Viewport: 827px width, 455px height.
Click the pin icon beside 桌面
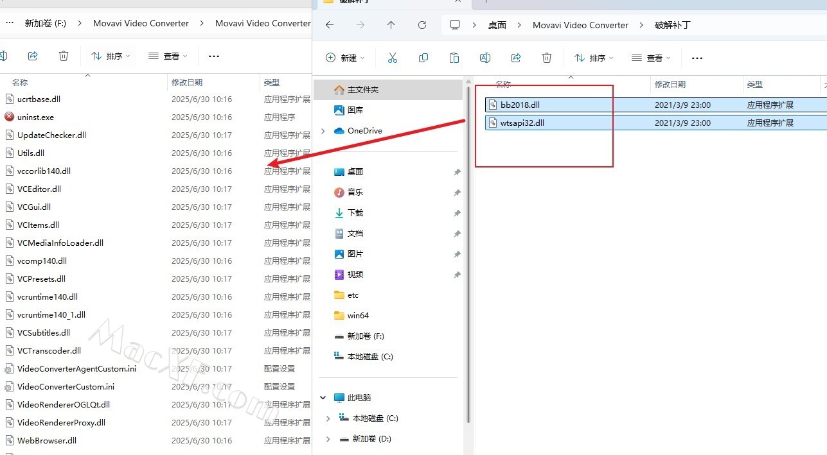(457, 172)
